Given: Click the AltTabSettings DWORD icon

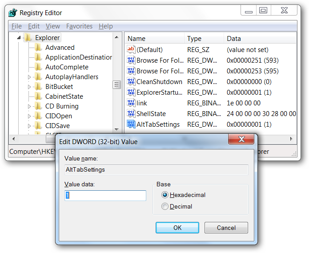Looking at the screenshot, I should click(131, 124).
